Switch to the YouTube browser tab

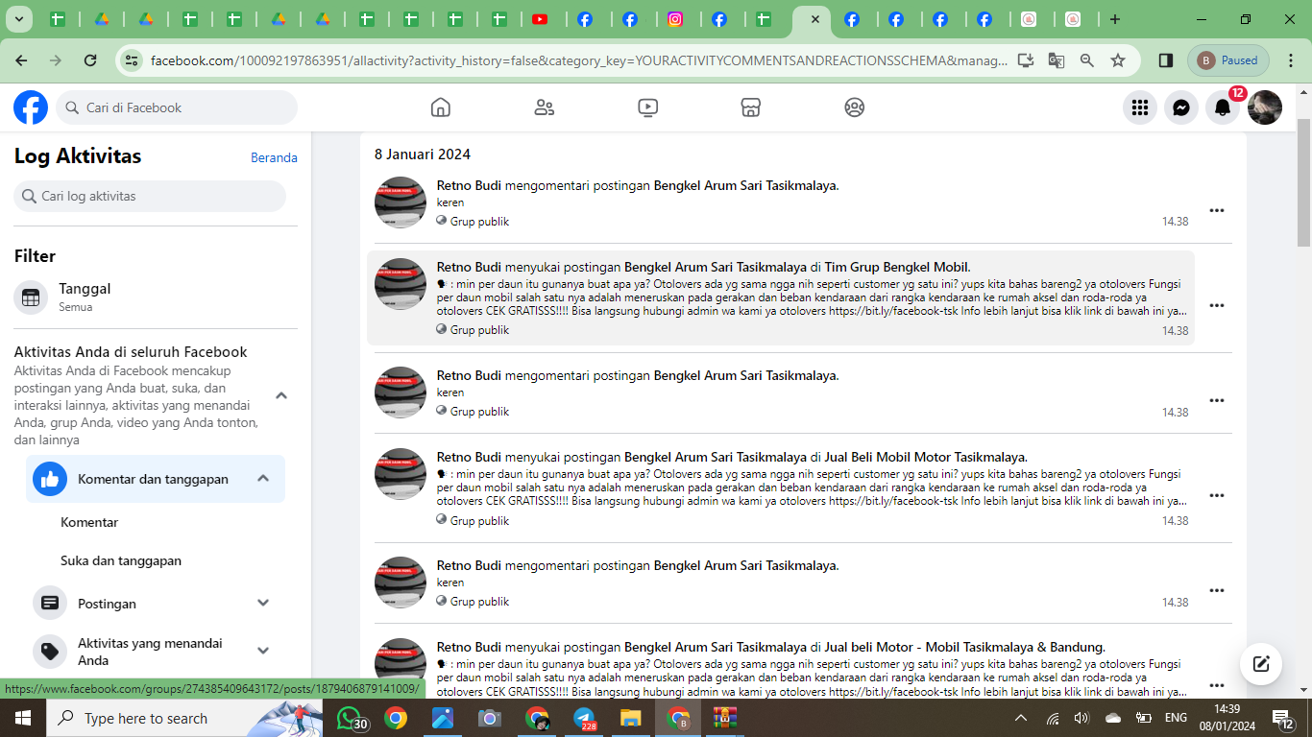pos(540,19)
